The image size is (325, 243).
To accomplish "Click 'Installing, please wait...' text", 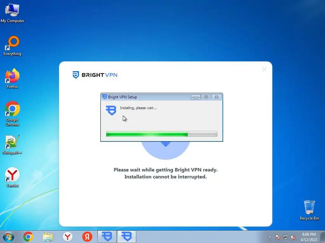I will point(138,108).
